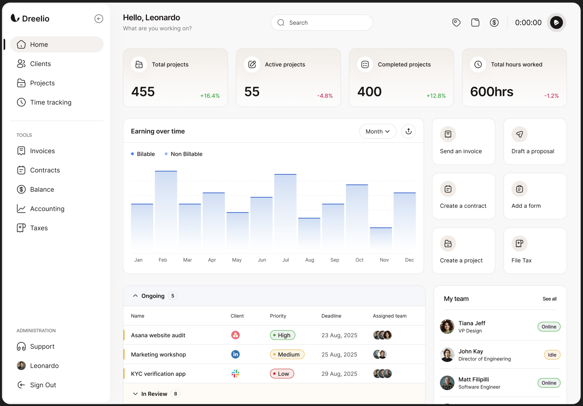
Task: Click See all in My team
Action: [x=549, y=299]
